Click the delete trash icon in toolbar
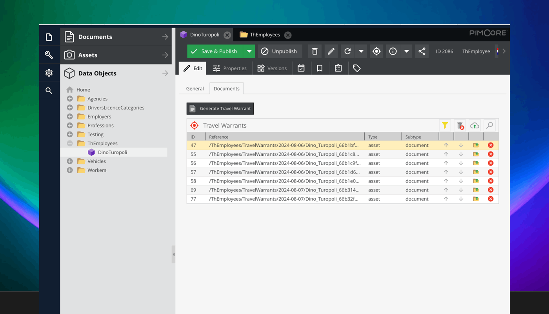This screenshot has width=549, height=314. [314, 51]
